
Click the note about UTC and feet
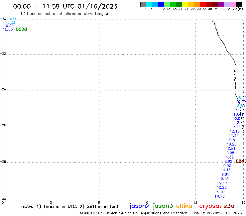[x=70, y=206]
